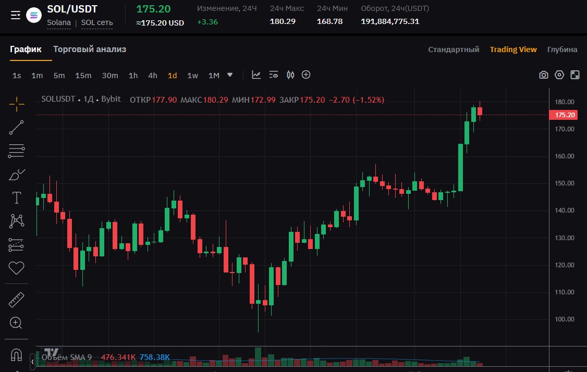Click the 150.00 price axis label

pyautogui.click(x=565, y=183)
